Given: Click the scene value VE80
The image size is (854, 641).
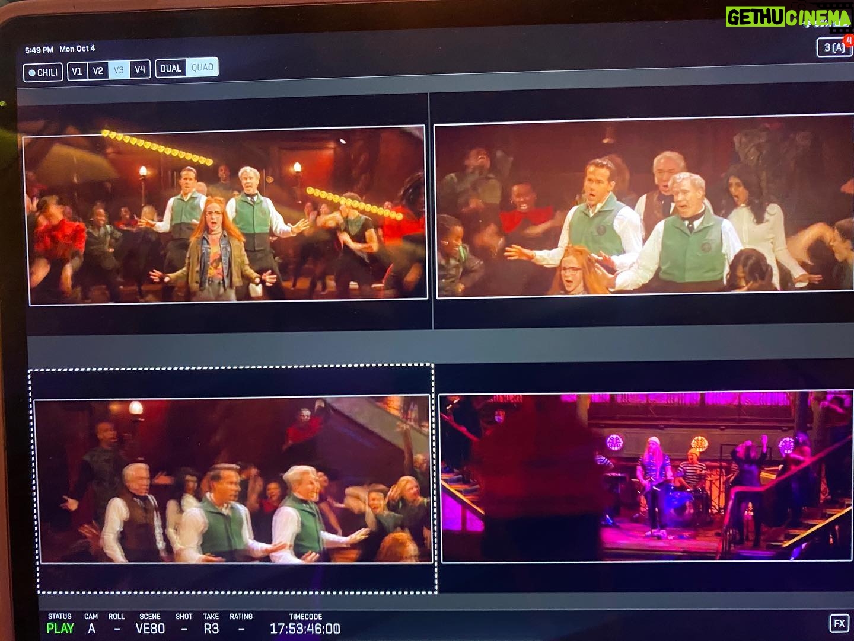Looking at the screenshot, I should pos(150,629).
